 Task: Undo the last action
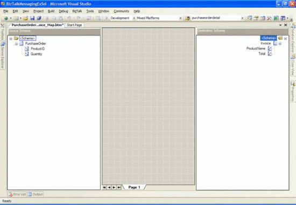[69, 18]
